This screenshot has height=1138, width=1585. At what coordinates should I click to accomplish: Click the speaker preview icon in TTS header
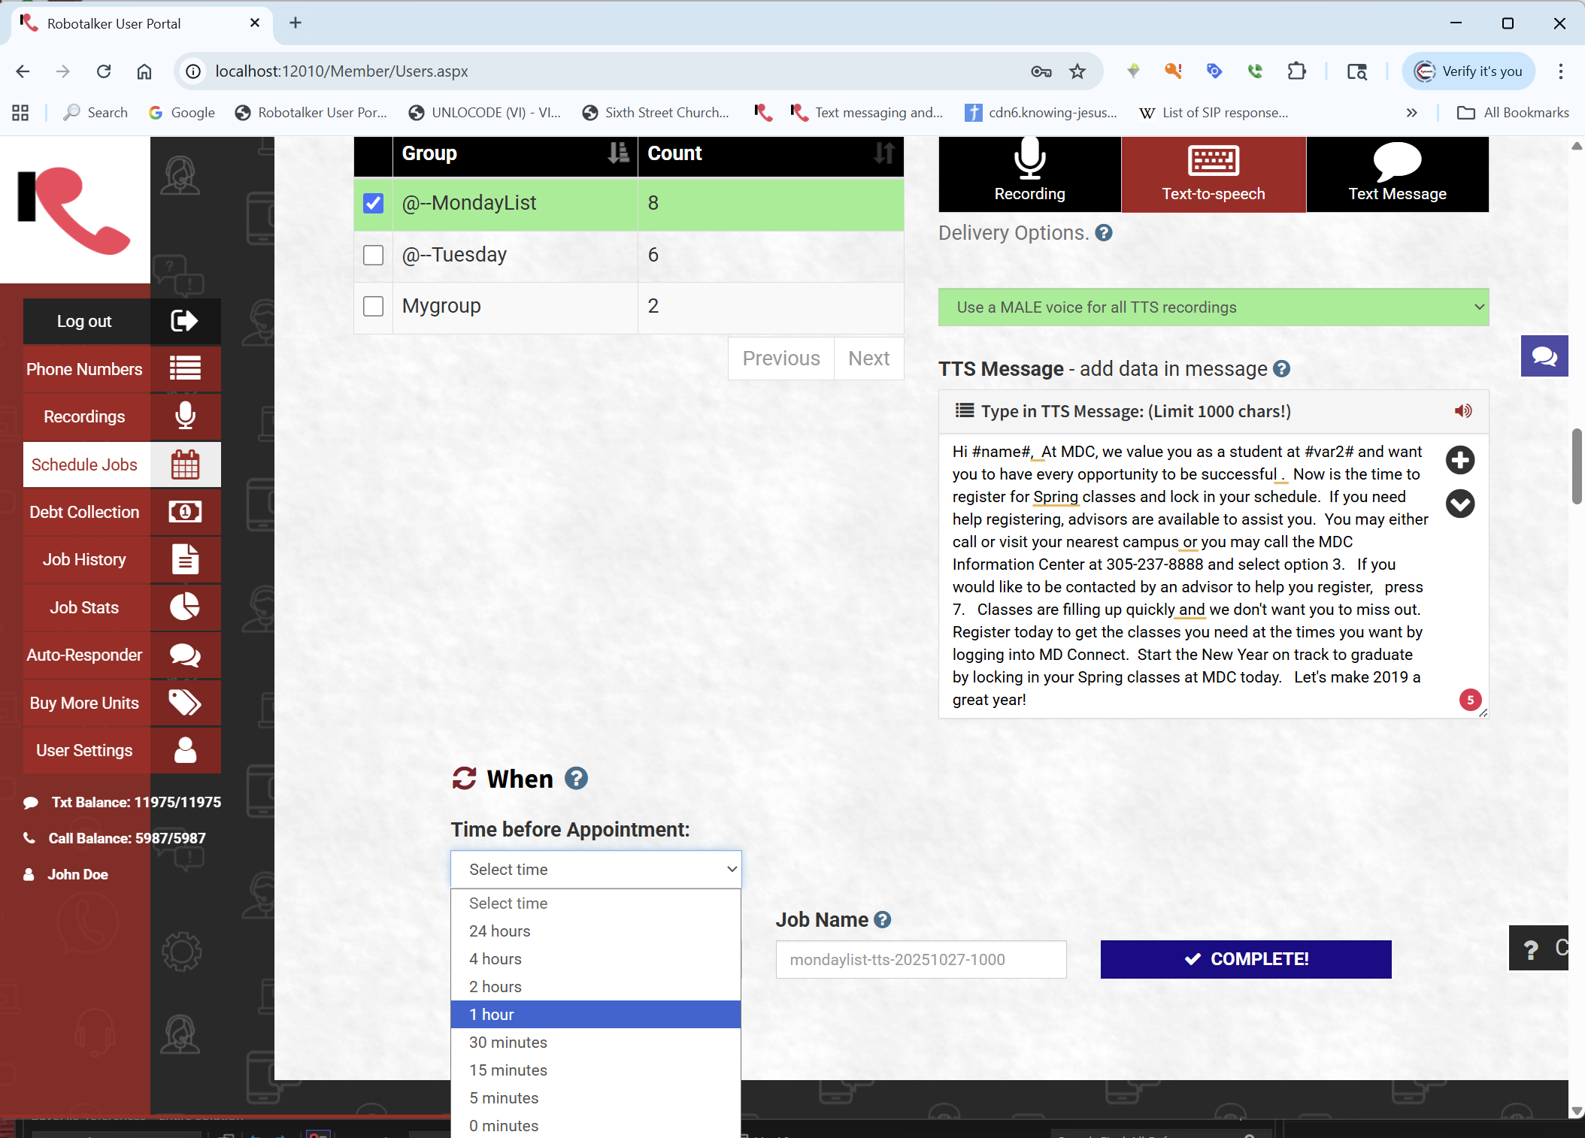coord(1462,411)
